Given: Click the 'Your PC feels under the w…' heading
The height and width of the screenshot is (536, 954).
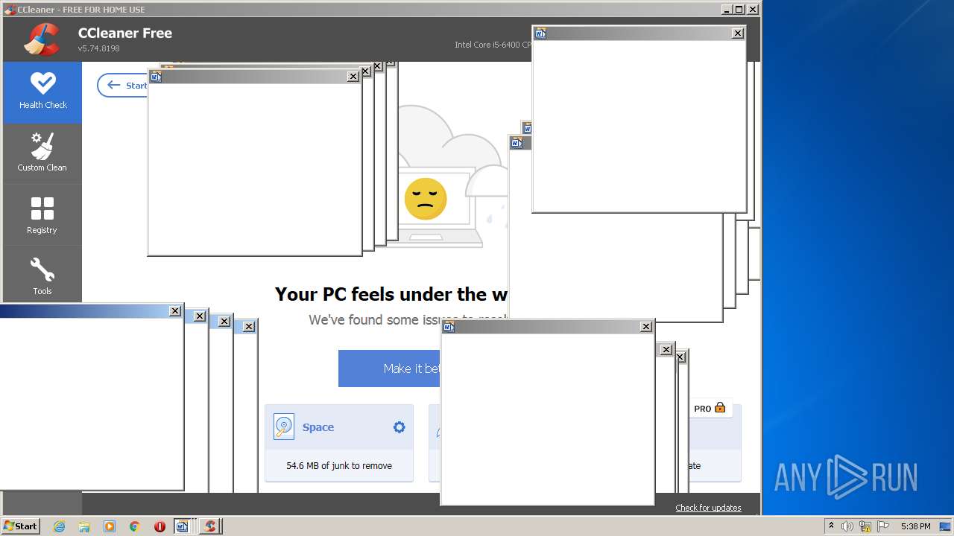Looking at the screenshot, I should [x=391, y=294].
